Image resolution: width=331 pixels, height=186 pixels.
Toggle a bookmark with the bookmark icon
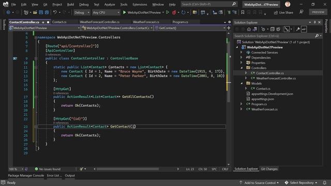click(243, 12)
